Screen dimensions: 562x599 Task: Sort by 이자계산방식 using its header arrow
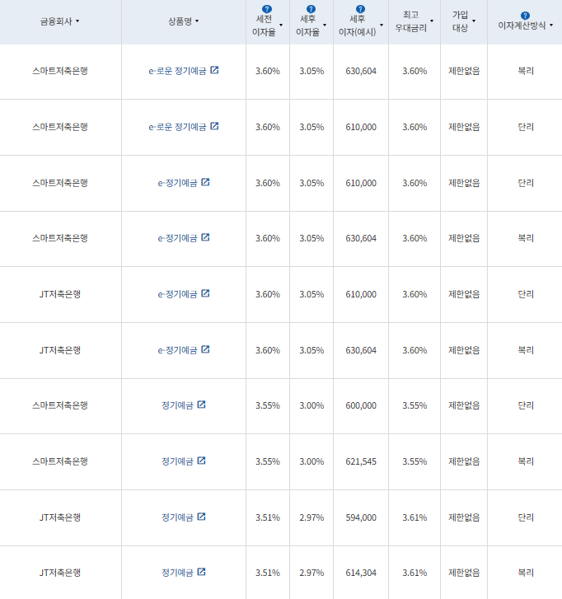551,26
